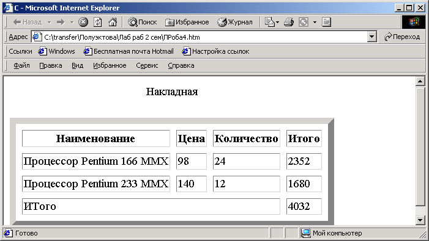The height and width of the screenshot is (241, 429).
Task: Click the Stop loading icon
Action: [x=83, y=22]
